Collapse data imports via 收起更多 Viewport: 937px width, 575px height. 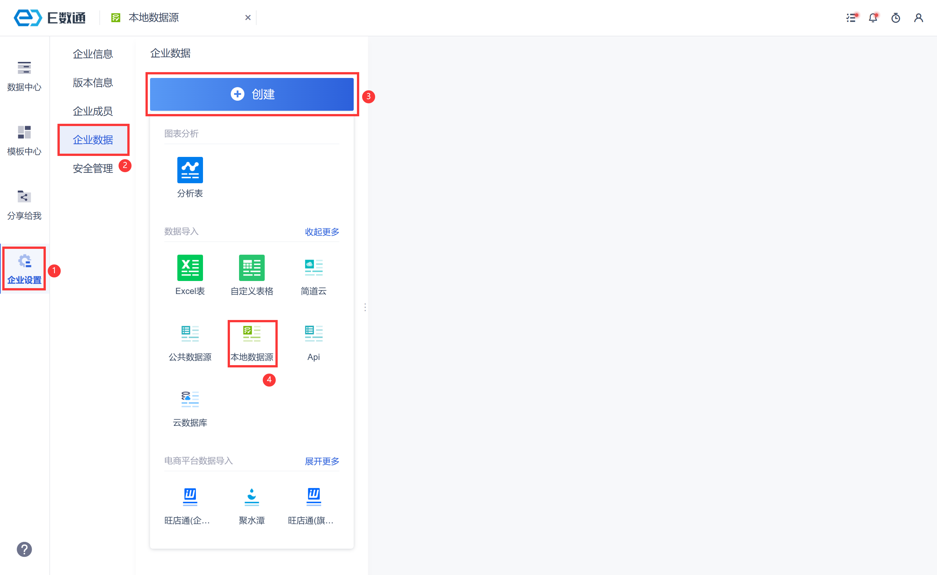click(x=322, y=232)
